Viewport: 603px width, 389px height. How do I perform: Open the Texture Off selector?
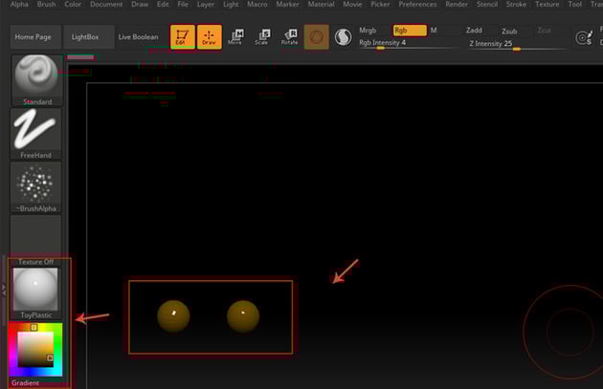[35, 241]
